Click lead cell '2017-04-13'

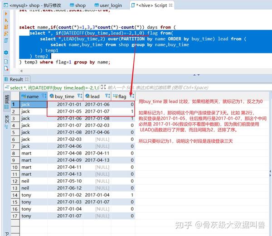(x=97, y=160)
